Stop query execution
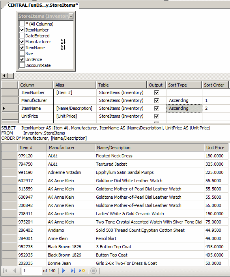Image resolution: width=230 pixels, height=277 pixels. click(93, 270)
